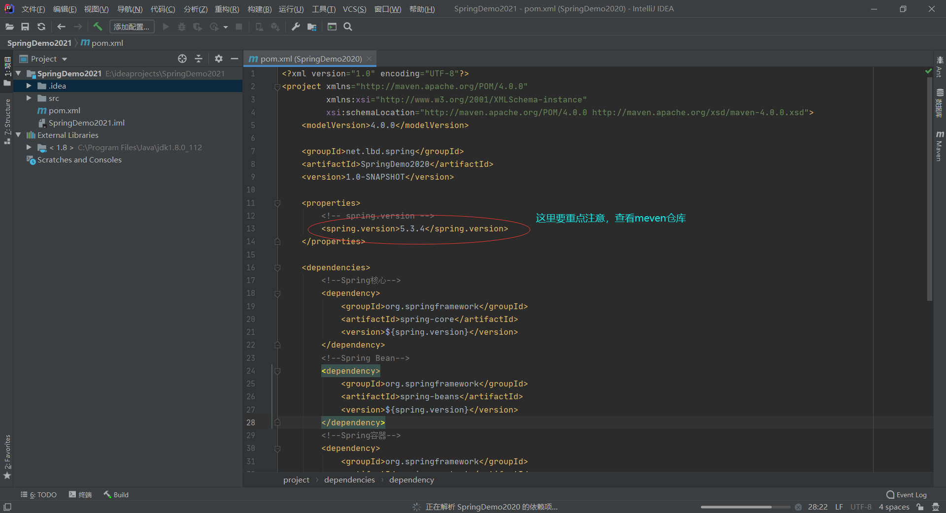Click the Build Project hammer icon

tap(98, 27)
